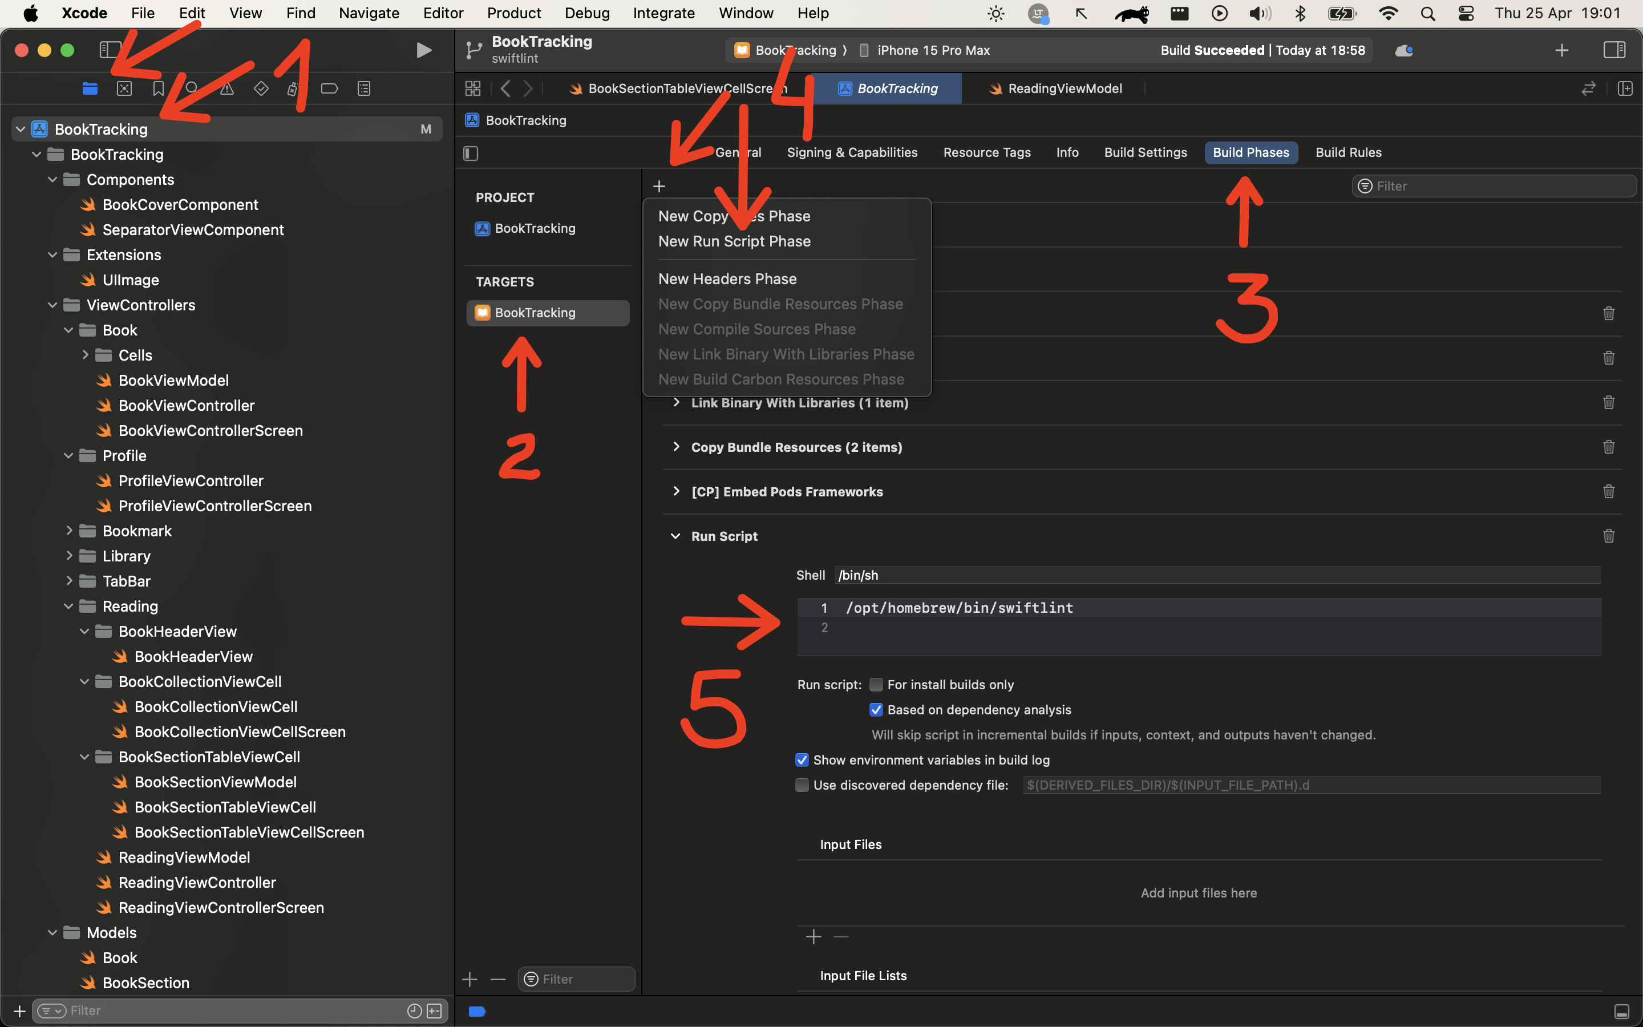Select the BookTracking project under PROJECT
Viewport: 1643px width, 1027px height.
[535, 228]
